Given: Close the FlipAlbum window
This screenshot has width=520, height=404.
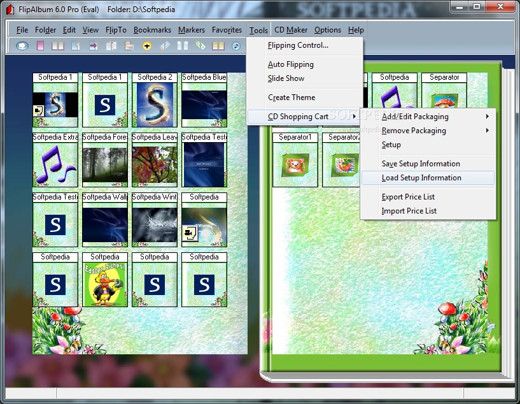Looking at the screenshot, I should 500,7.
